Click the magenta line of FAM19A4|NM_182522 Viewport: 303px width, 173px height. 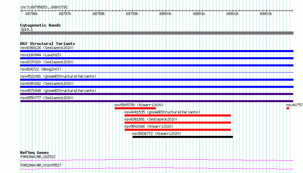157,160
